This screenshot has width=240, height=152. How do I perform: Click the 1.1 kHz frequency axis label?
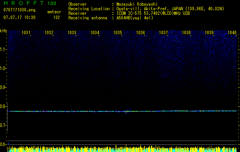click(x=3, y=49)
